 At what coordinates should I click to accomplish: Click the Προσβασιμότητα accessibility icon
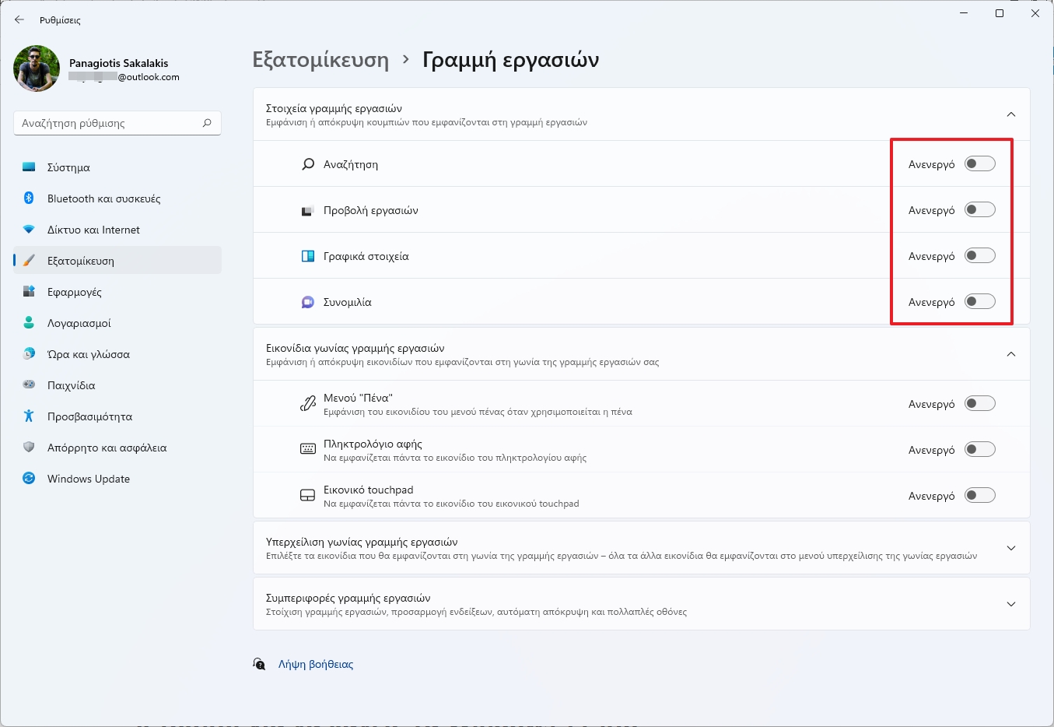click(x=29, y=416)
